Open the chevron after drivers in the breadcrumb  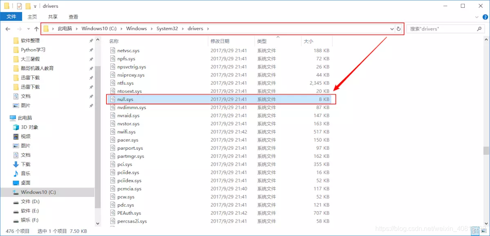click(x=208, y=29)
